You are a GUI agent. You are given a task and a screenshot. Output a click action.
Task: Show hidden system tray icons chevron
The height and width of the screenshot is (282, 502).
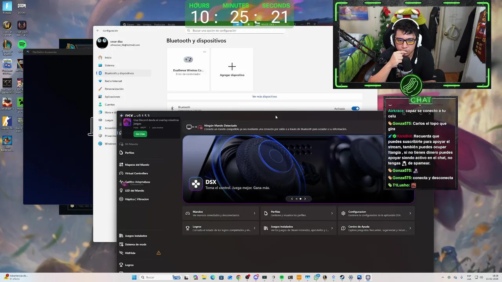pyautogui.click(x=443, y=277)
